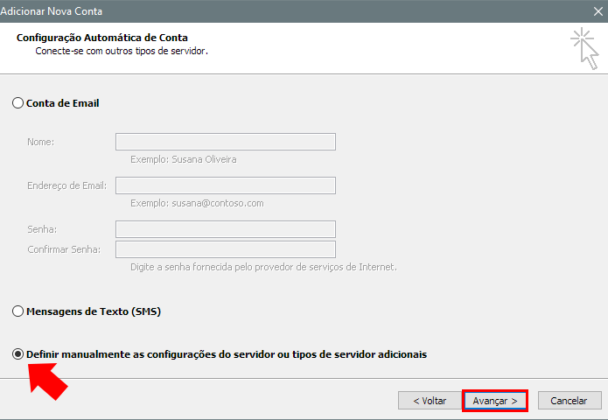Click the cursor wizard icon in header
Viewport: 608px width, 420px height.
(584, 48)
